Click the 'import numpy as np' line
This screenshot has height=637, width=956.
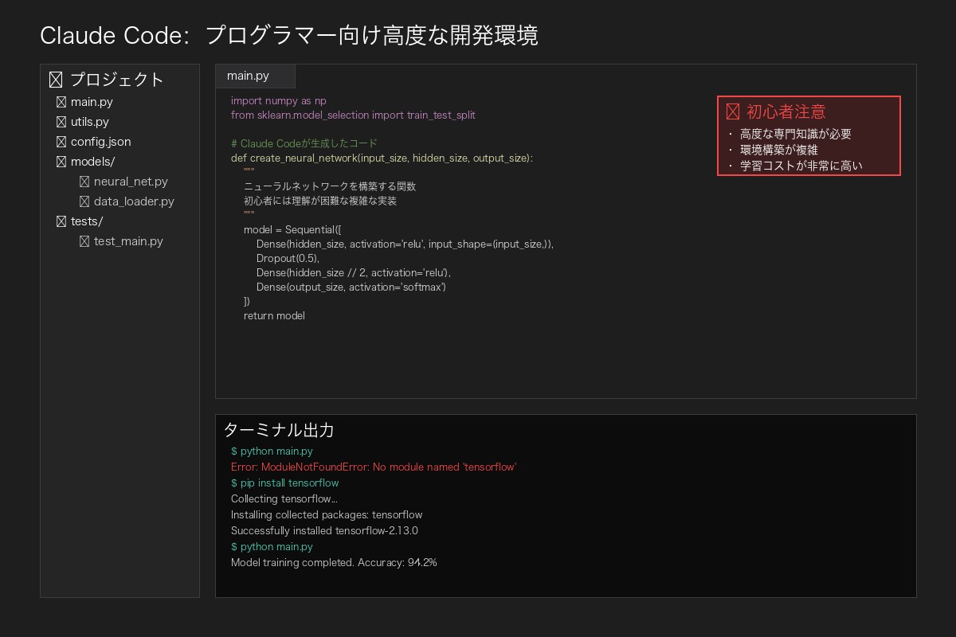point(278,100)
